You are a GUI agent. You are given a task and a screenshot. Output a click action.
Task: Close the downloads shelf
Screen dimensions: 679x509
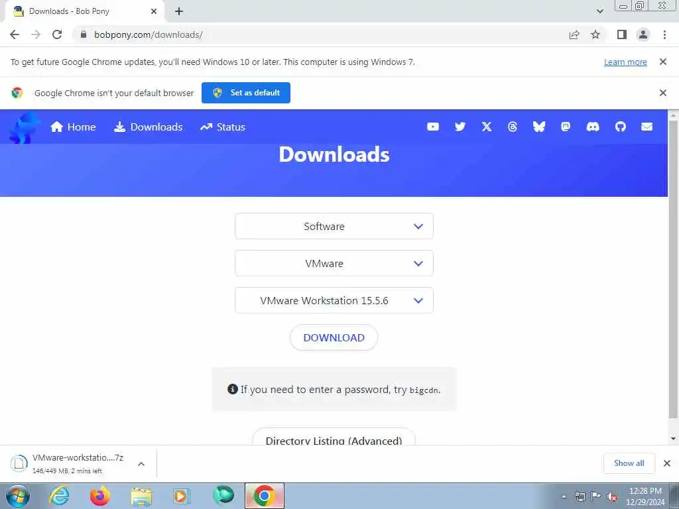(667, 463)
